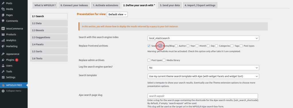The height and width of the screenshot is (108, 293).
Task: Click the Posts pin icon
Action: 3,3
